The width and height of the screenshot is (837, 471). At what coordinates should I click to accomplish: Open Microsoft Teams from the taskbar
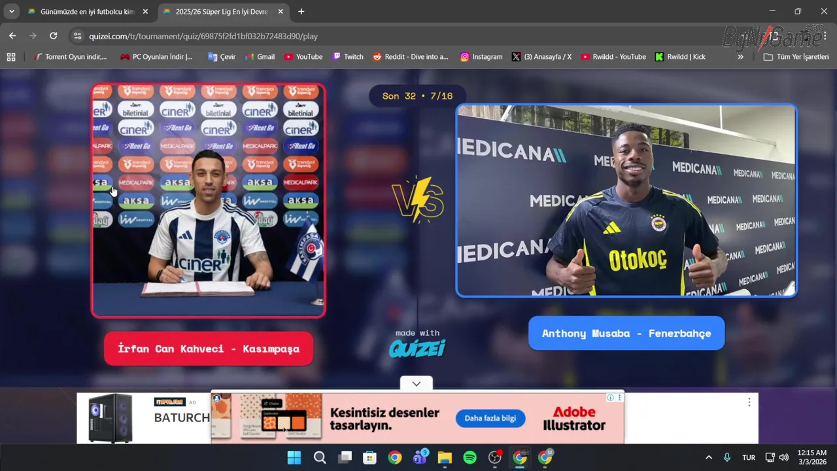coord(420,457)
